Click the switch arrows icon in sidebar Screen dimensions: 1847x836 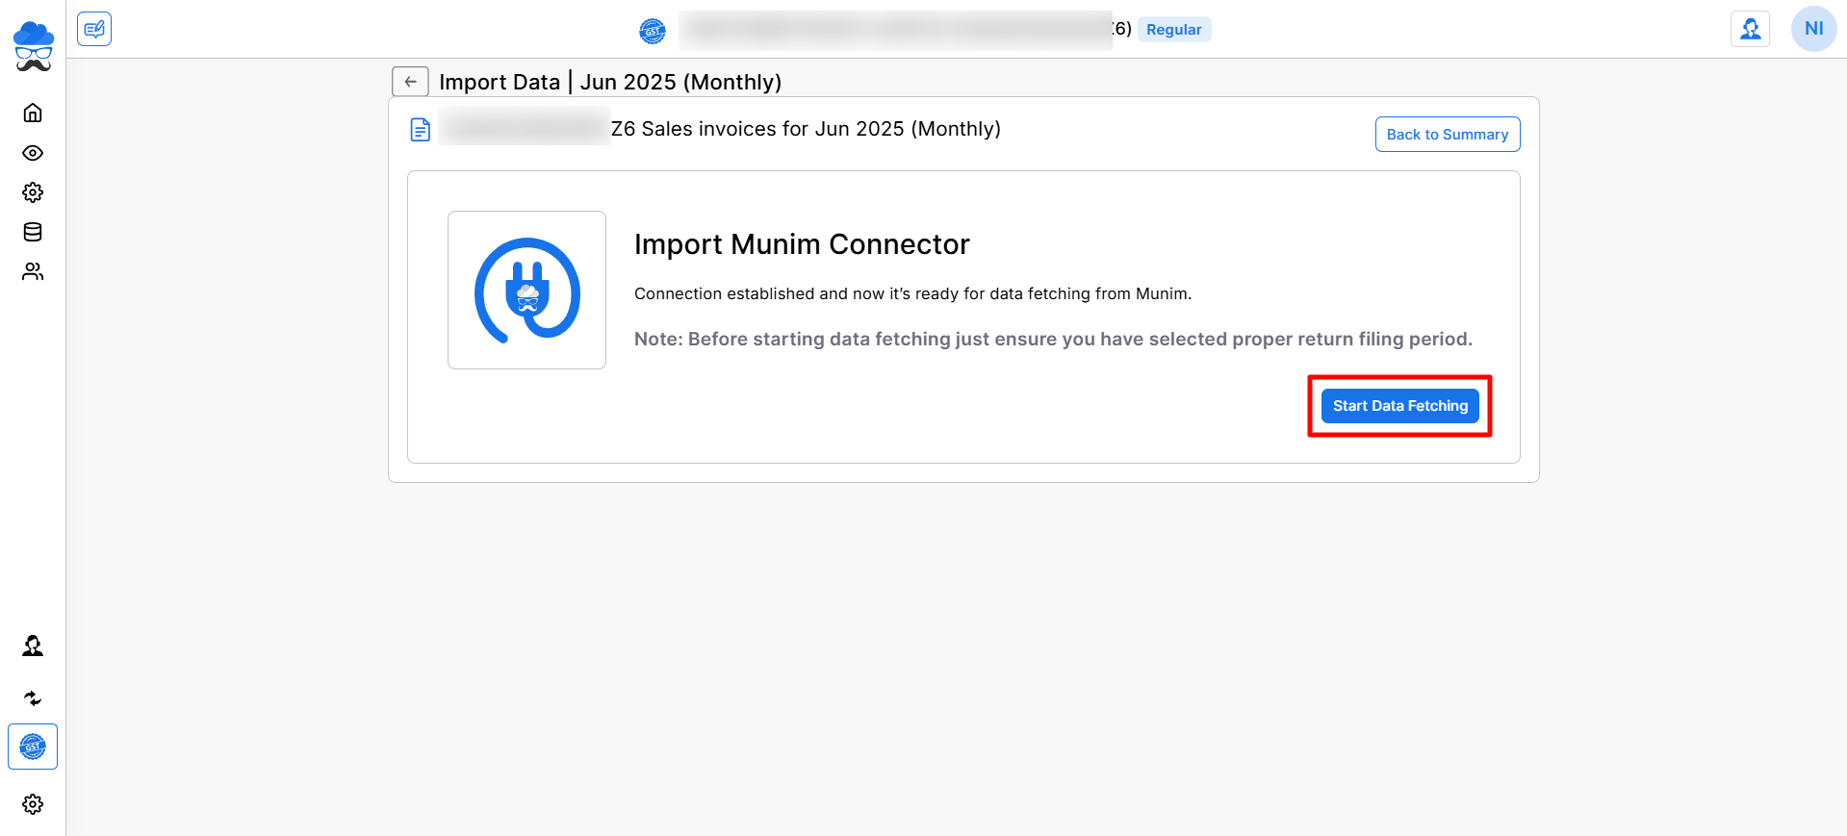click(33, 698)
